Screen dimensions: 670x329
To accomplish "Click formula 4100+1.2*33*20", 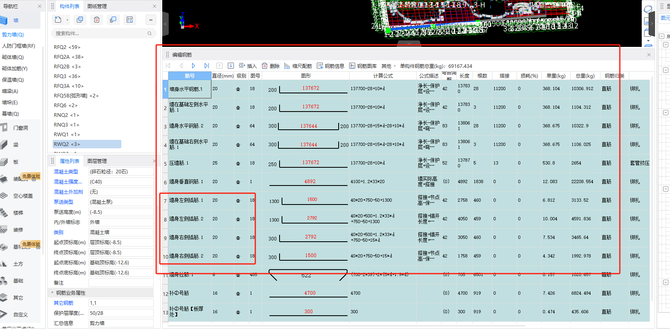I will pos(368,182).
